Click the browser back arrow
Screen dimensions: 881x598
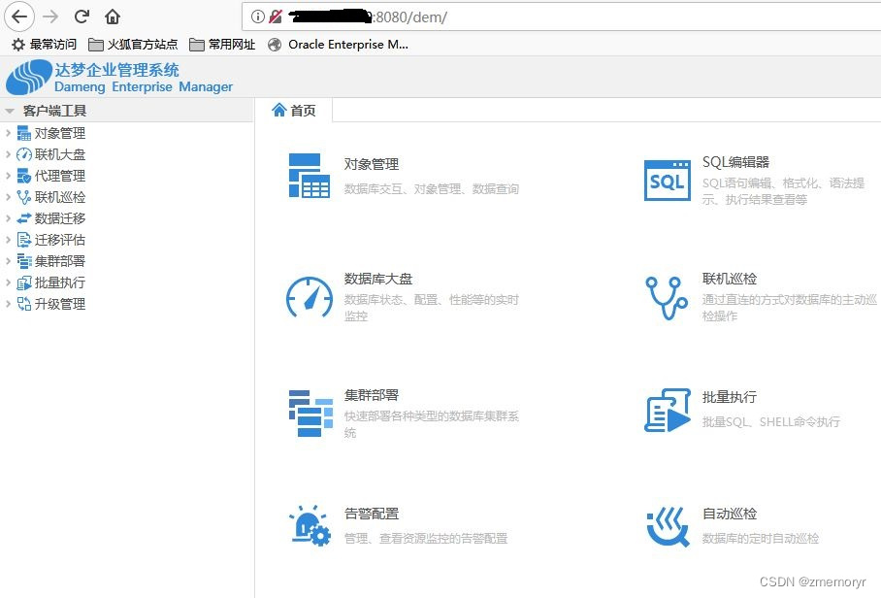19,17
